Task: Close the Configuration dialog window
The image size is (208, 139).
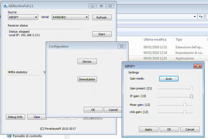Action: tap(122, 46)
